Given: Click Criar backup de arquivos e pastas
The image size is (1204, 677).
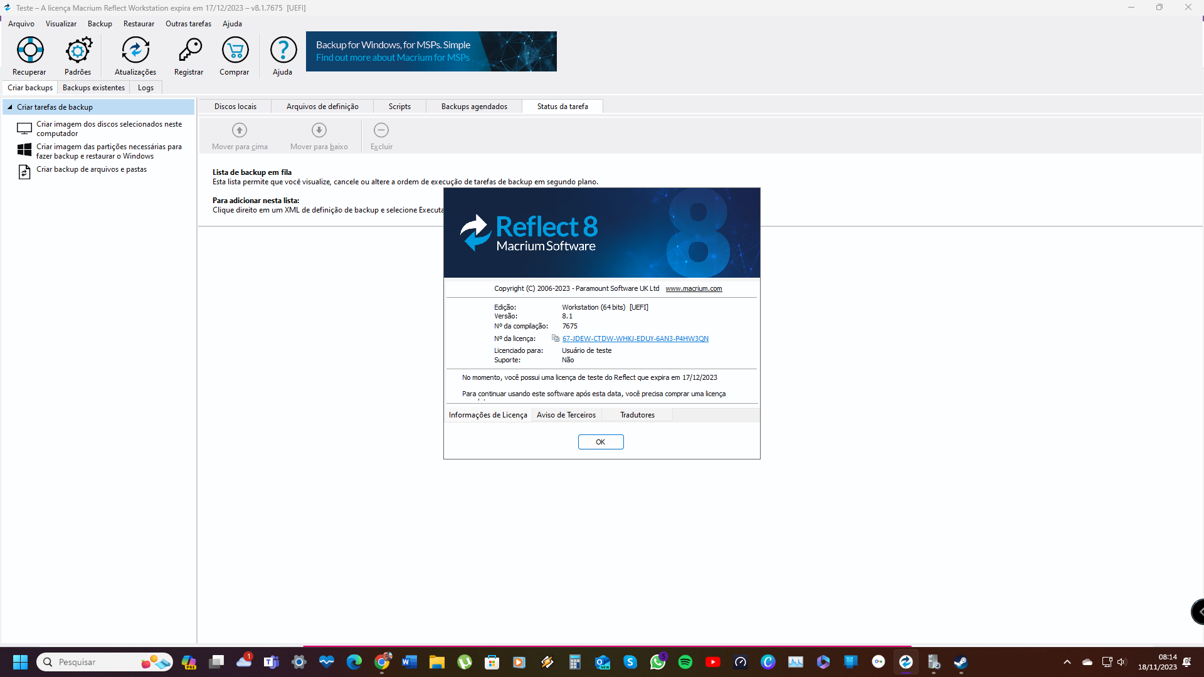Looking at the screenshot, I should pos(92,169).
